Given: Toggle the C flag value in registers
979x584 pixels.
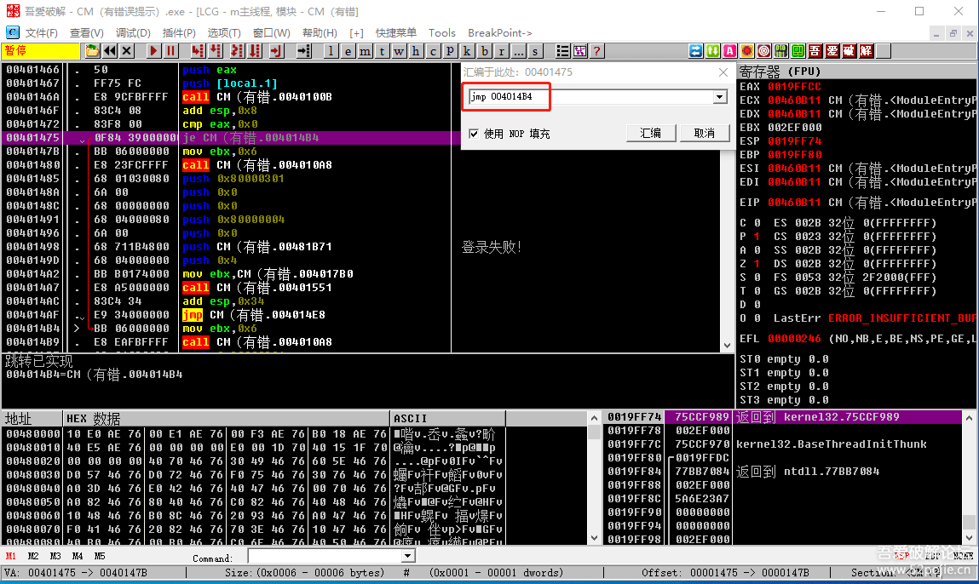Looking at the screenshot, I should (x=757, y=223).
